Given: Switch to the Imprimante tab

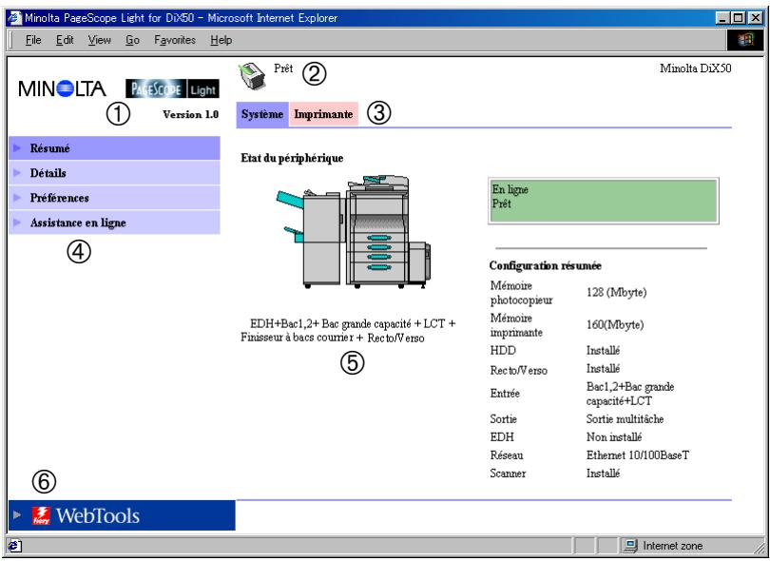Looking at the screenshot, I should (323, 114).
